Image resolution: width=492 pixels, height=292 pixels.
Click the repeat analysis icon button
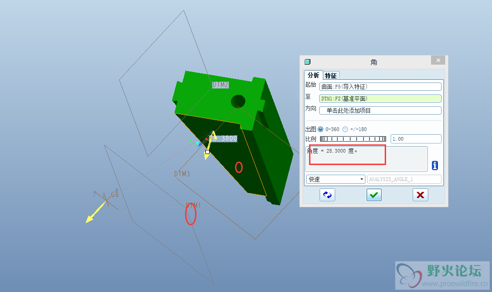[x=327, y=195]
